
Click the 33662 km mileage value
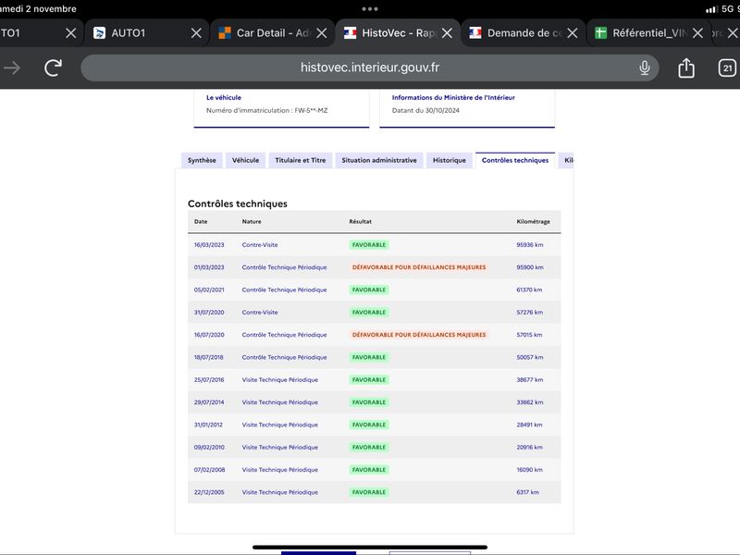pos(529,402)
